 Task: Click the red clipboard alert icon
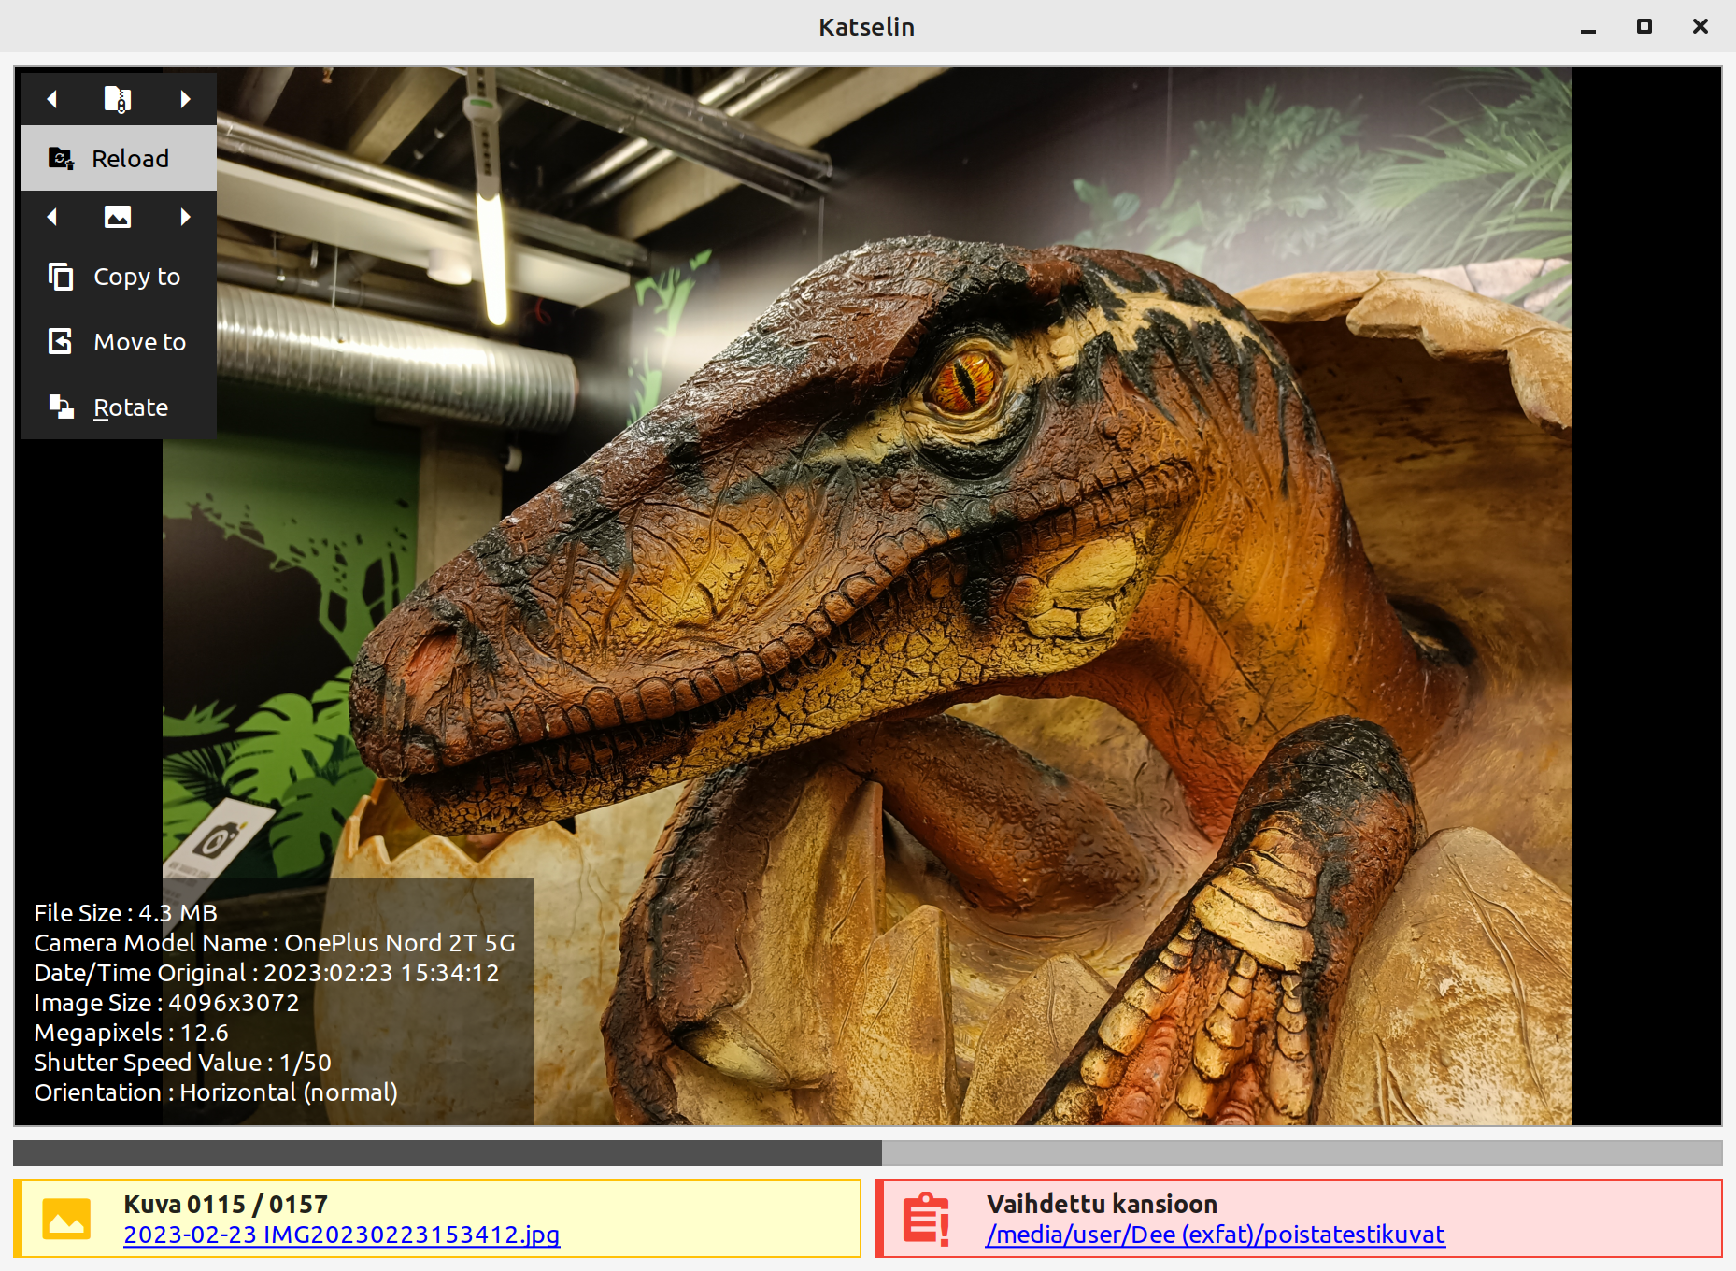925,1219
